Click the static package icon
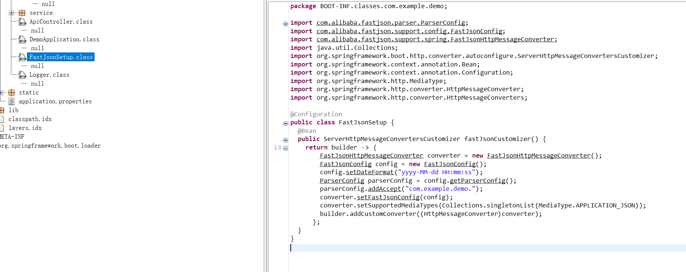Image resolution: width=686 pixels, height=272 pixels. (x=11, y=93)
